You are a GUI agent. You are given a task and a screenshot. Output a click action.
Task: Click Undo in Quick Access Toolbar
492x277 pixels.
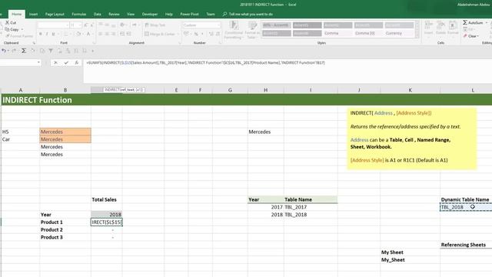[x=4, y=51]
